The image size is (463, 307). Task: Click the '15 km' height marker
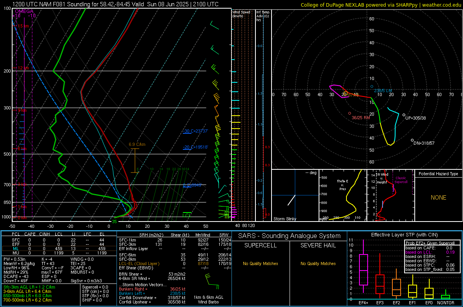tap(23, 26)
